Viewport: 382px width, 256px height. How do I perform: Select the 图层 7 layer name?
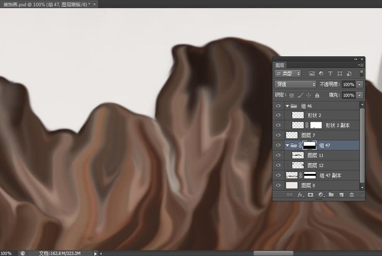pos(308,135)
